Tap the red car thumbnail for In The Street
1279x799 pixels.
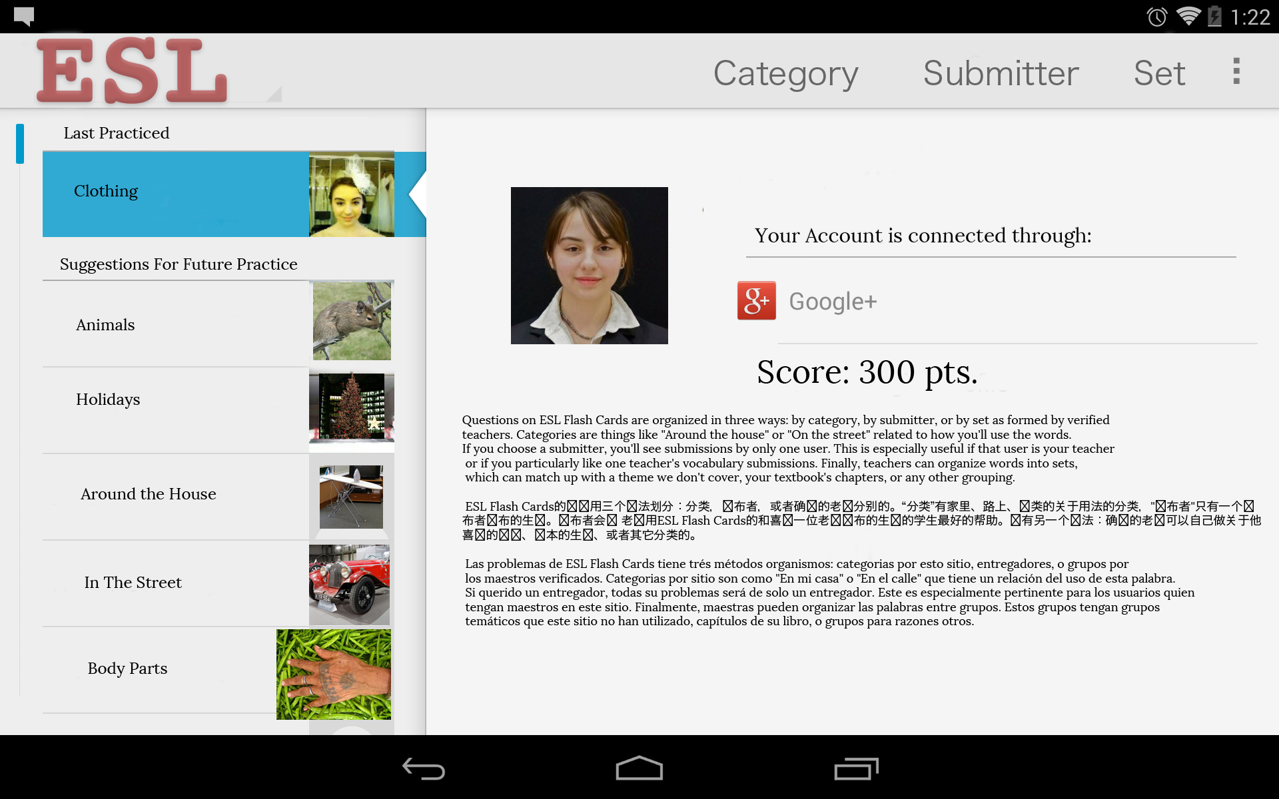click(x=350, y=584)
